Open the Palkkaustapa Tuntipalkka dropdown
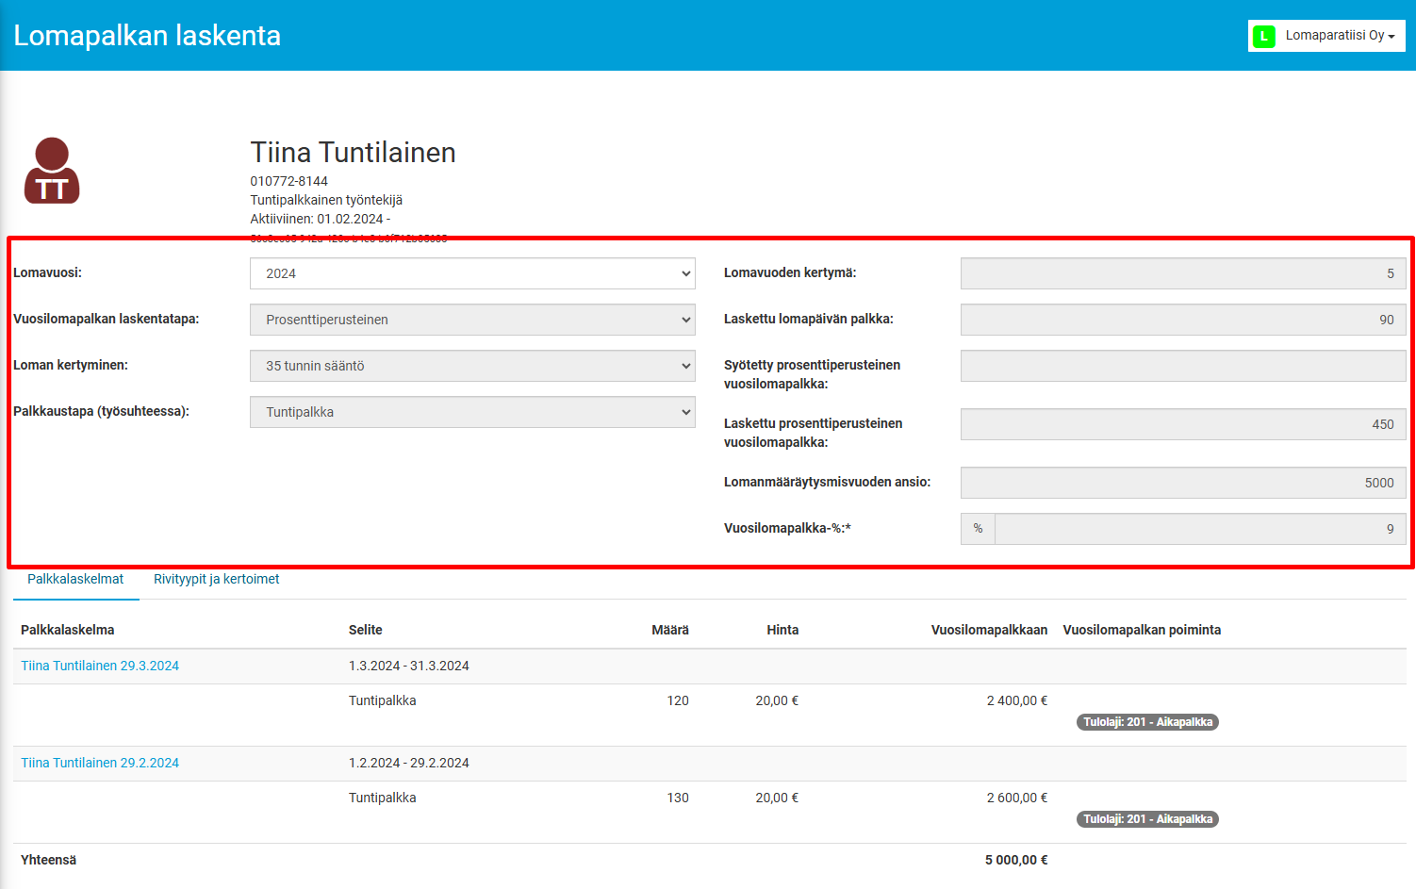The width and height of the screenshot is (1416, 889). [x=472, y=412]
